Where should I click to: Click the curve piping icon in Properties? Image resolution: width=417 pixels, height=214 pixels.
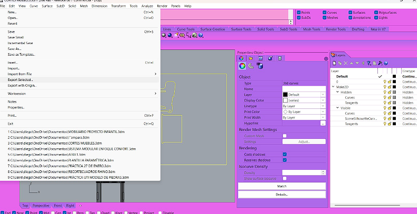(x=251, y=66)
